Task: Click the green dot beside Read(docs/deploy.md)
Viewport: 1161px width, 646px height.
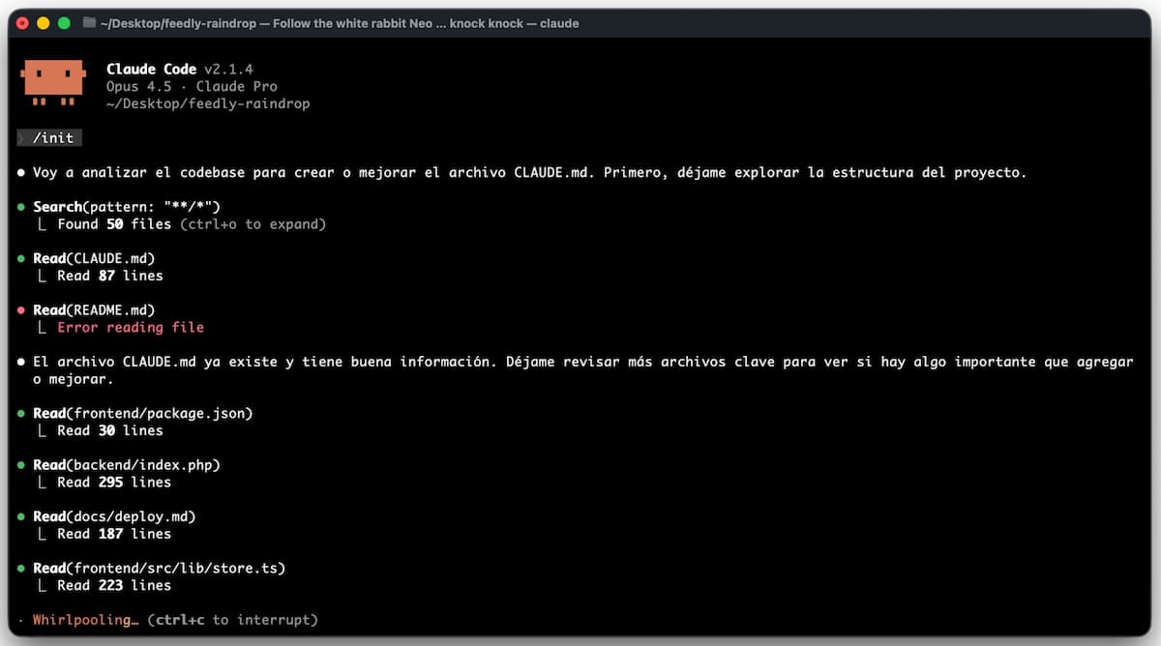Action: [21, 516]
